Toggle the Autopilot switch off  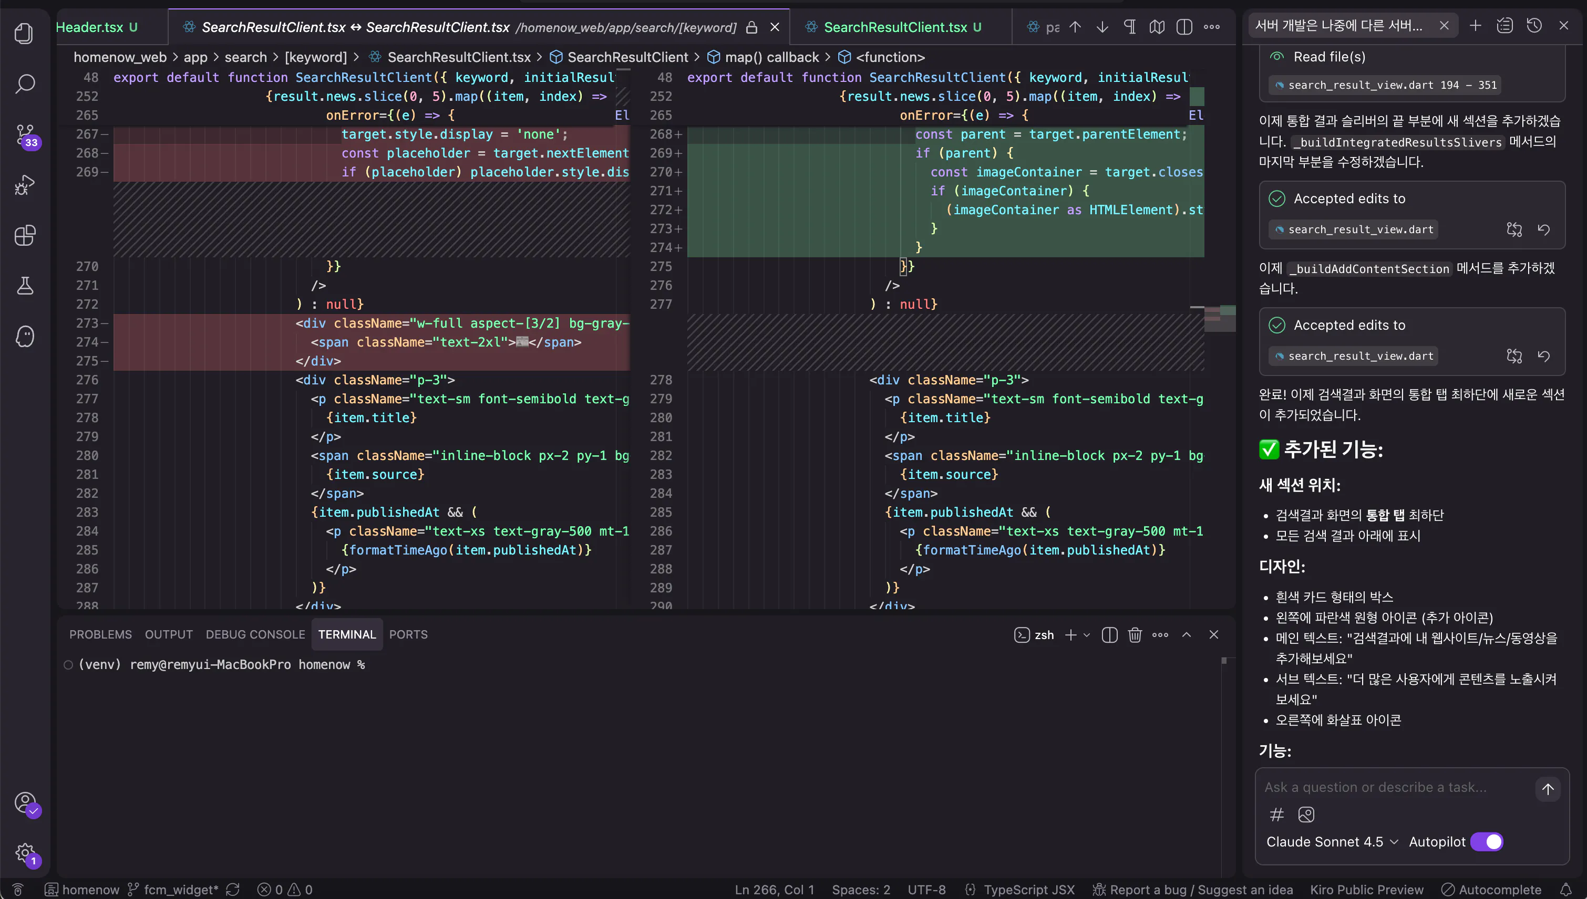1486,842
